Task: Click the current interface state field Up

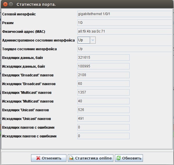Action: pyautogui.click(x=124, y=49)
